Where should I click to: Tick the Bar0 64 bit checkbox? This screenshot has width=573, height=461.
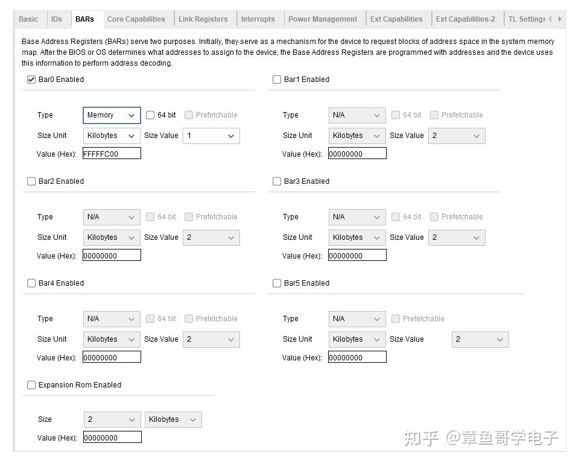[150, 115]
